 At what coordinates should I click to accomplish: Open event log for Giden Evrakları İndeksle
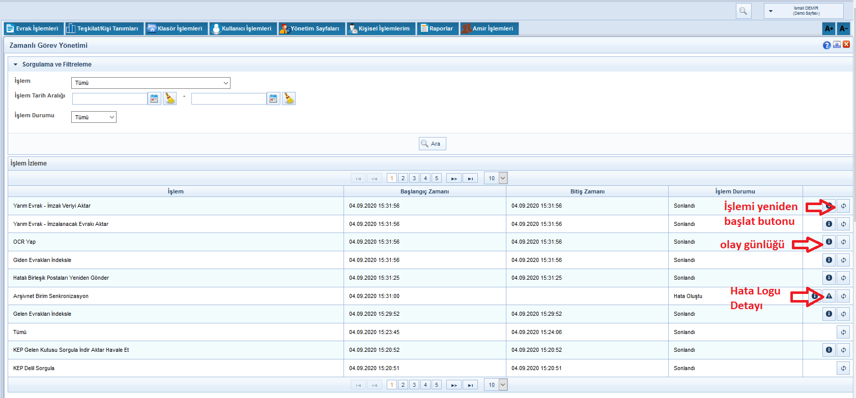[x=829, y=260]
